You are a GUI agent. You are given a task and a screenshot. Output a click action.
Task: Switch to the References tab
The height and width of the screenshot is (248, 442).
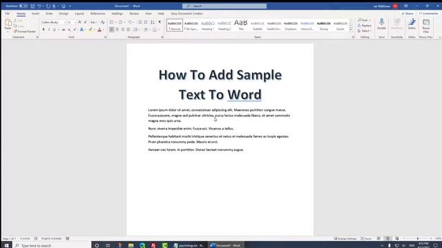[97, 14]
